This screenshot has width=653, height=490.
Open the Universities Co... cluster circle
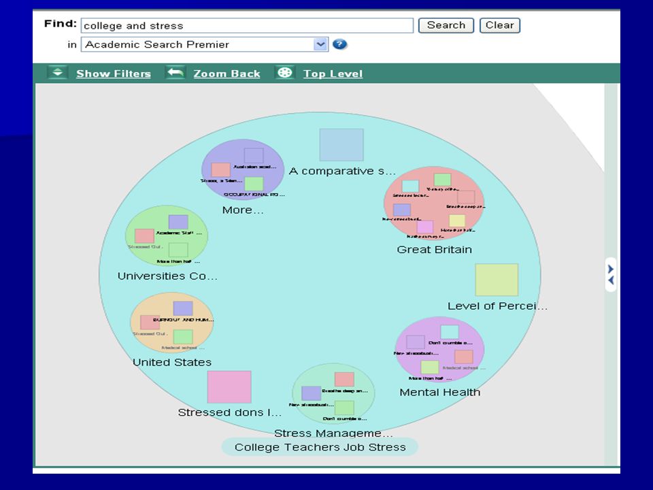(167, 235)
